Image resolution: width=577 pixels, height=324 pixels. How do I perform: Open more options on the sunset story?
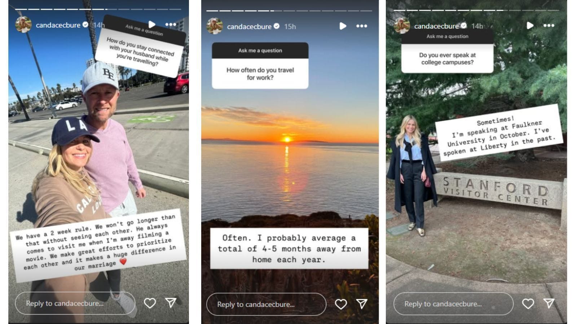[x=362, y=26]
